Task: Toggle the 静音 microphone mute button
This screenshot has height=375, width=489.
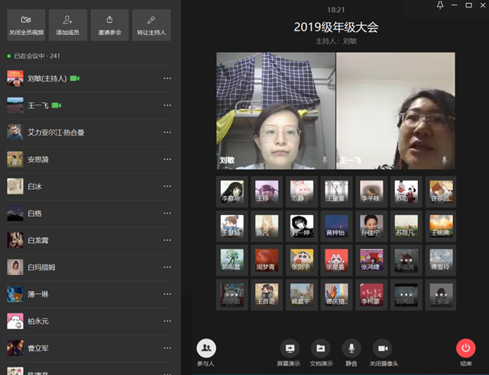Action: pyautogui.click(x=351, y=351)
